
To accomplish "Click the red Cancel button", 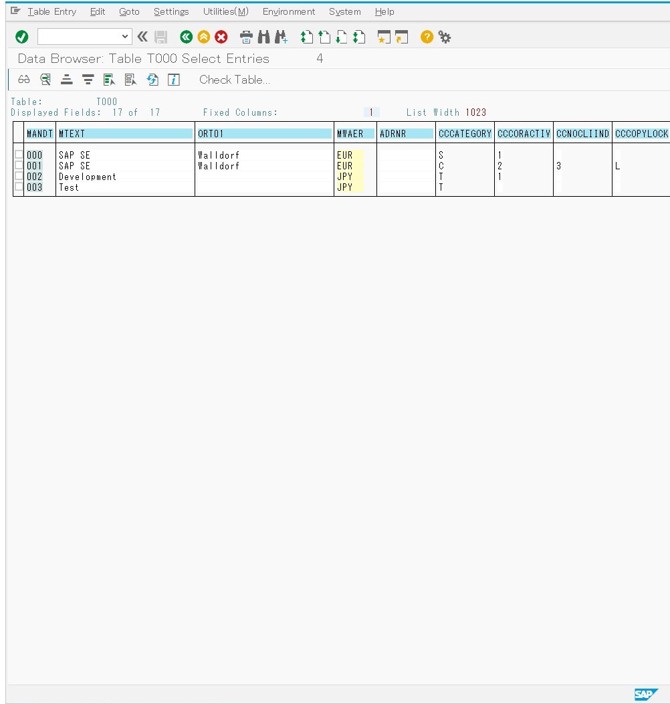I will (x=221, y=37).
